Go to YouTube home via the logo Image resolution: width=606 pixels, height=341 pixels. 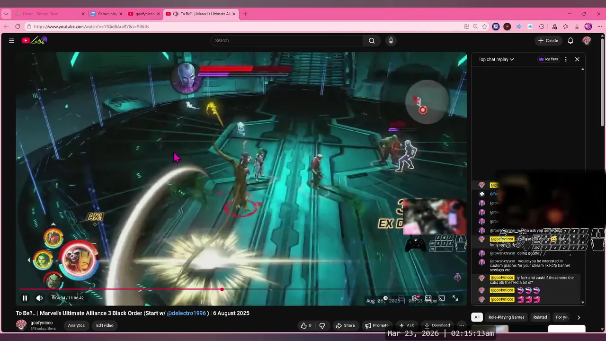[x=34, y=41]
